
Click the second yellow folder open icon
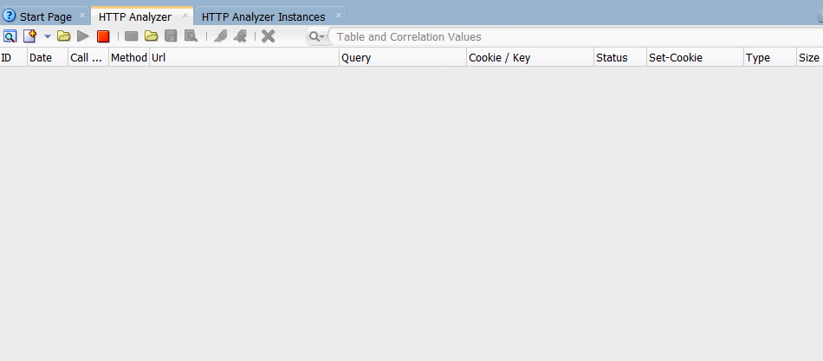[151, 36]
